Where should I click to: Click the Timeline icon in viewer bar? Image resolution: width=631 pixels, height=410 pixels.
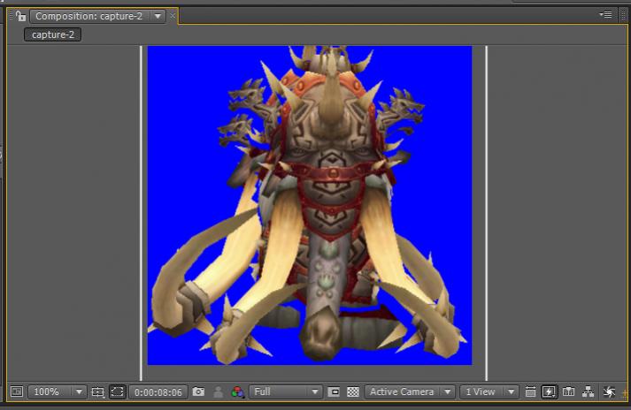(569, 391)
